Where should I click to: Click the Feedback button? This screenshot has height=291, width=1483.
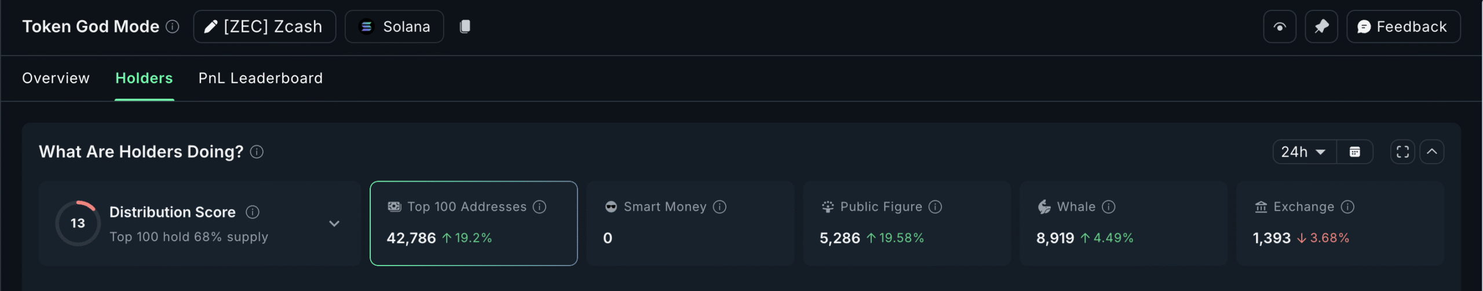click(1402, 27)
